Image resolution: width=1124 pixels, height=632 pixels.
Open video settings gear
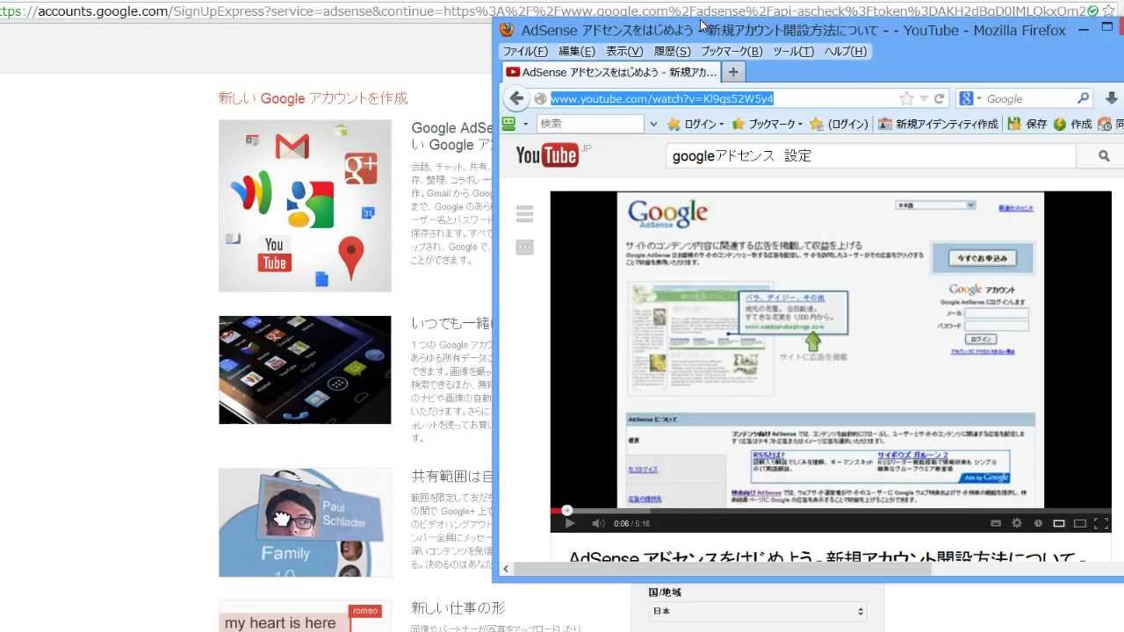coord(1017,523)
